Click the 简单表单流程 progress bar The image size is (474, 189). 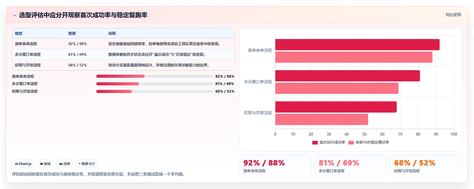[x=155, y=76]
